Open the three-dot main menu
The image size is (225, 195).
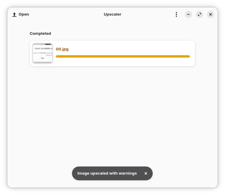coord(176,14)
